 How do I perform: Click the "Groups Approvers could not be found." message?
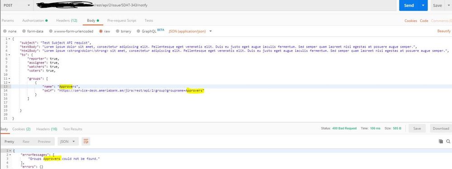click(x=64, y=158)
